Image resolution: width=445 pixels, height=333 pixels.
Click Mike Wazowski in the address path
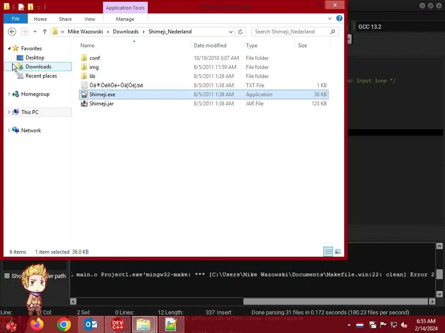coord(85,32)
